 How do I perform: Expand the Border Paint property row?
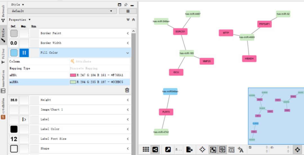point(128,33)
